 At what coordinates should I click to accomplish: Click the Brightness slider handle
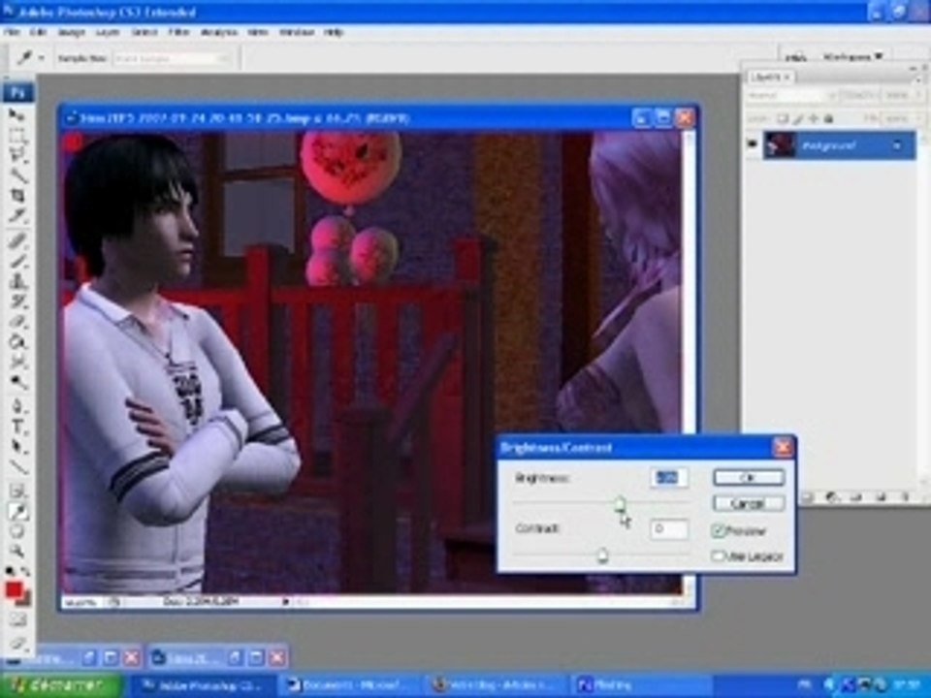point(620,504)
